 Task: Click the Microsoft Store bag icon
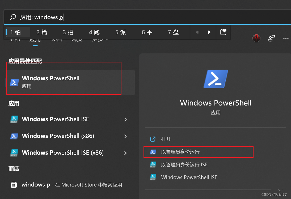coord(14,185)
